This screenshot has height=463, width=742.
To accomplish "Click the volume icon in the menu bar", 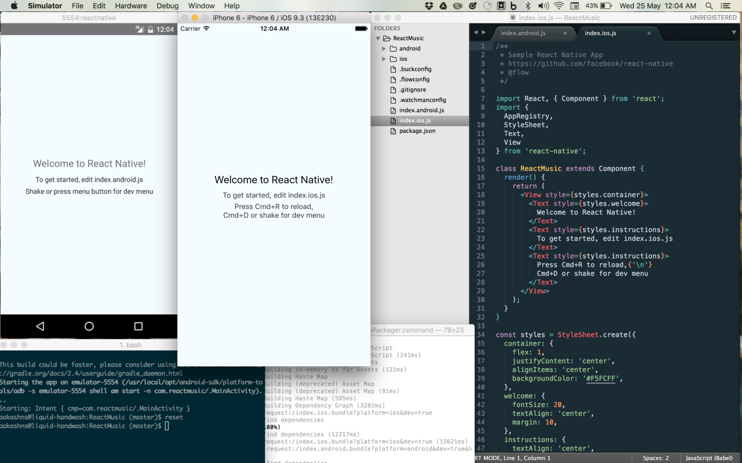I will (543, 6).
